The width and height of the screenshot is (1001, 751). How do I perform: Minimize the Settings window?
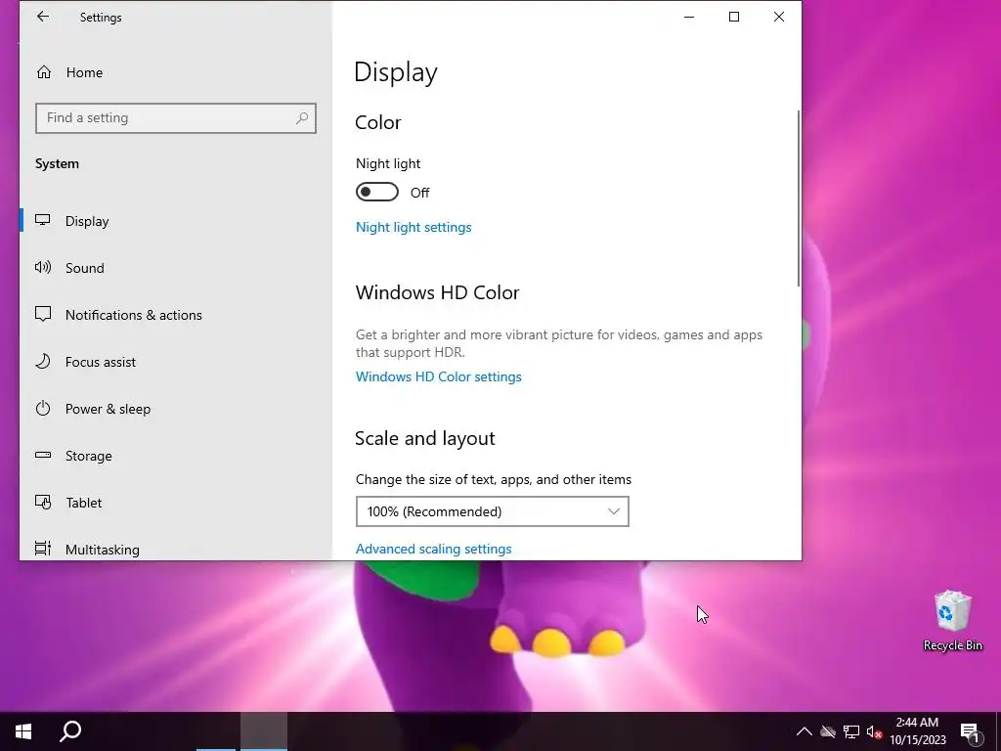[x=689, y=17]
